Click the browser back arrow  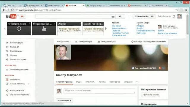(x=4, y=10)
